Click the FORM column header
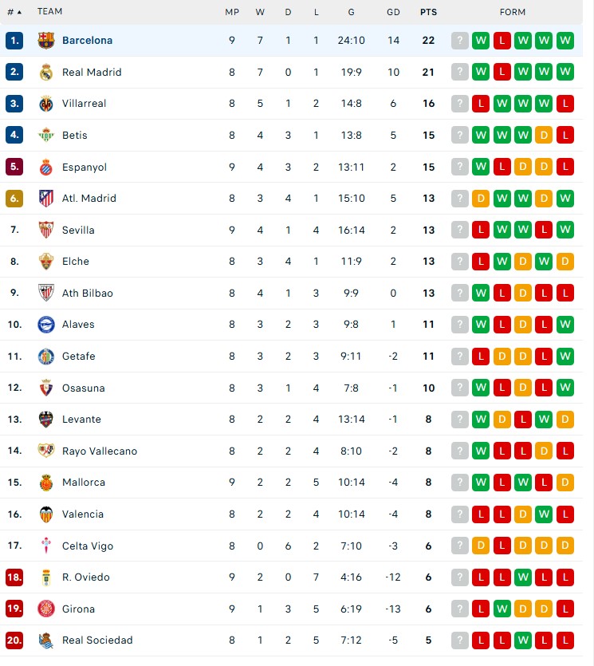Viewport: 594px width, 666px height. 513,12
